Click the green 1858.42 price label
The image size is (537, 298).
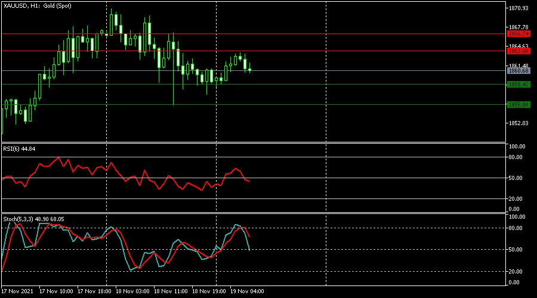tap(519, 85)
